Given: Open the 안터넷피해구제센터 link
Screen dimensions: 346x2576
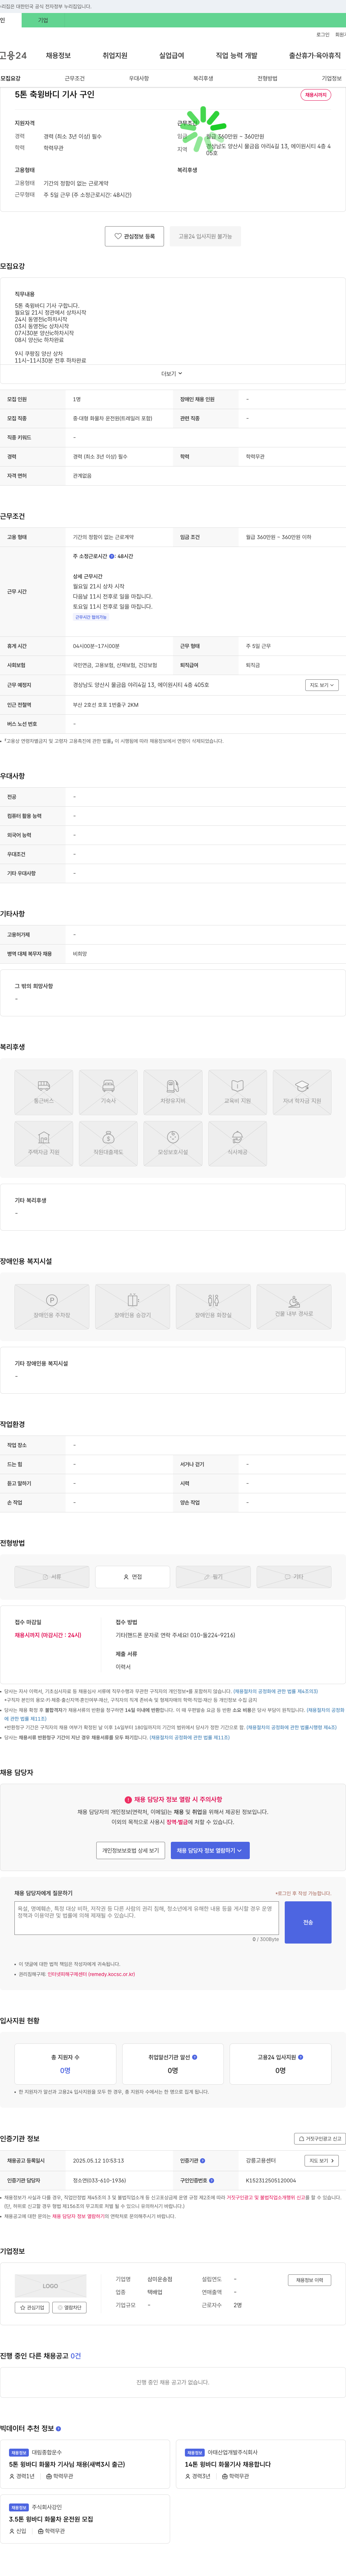Looking at the screenshot, I should click(91, 1974).
